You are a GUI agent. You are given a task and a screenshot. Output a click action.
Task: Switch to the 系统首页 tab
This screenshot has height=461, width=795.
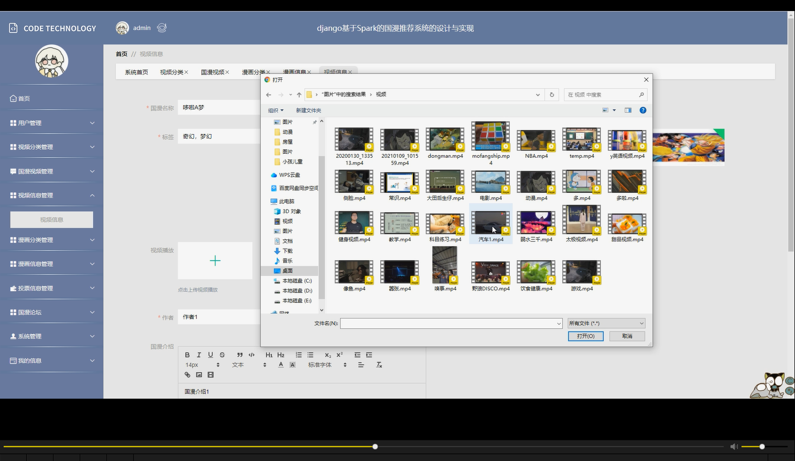coord(136,72)
